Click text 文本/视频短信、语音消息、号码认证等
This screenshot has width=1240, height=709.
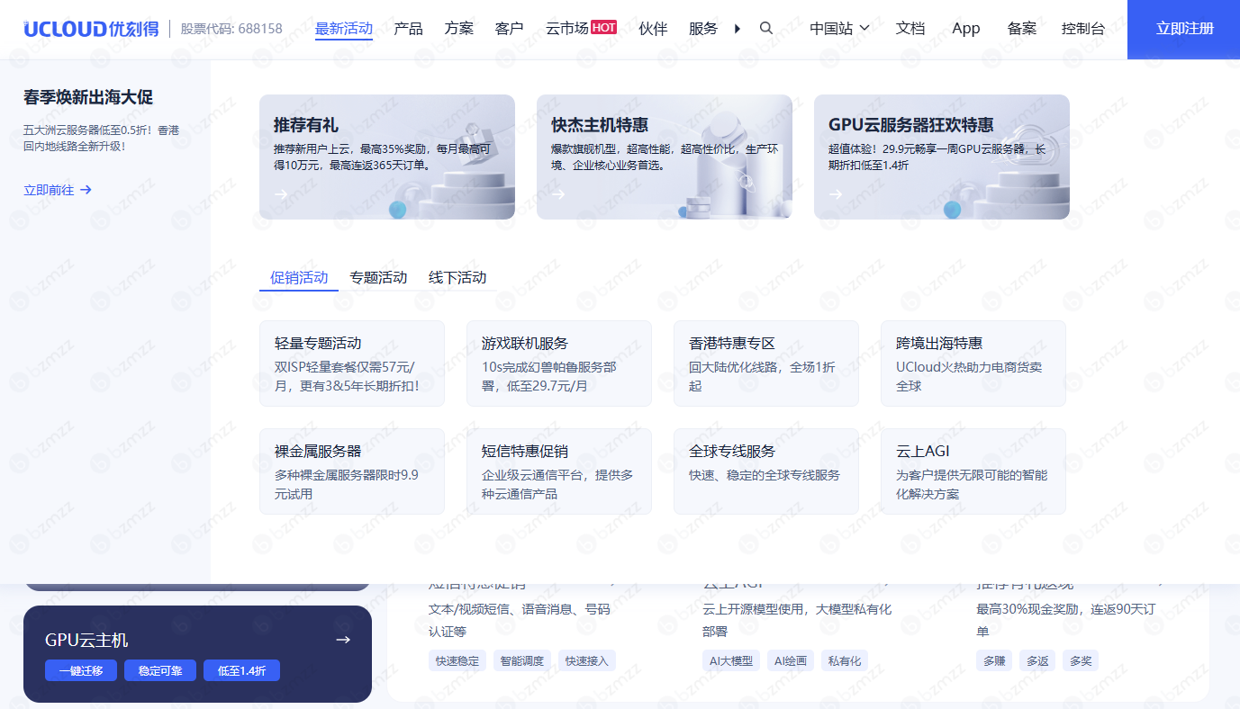coord(520,621)
